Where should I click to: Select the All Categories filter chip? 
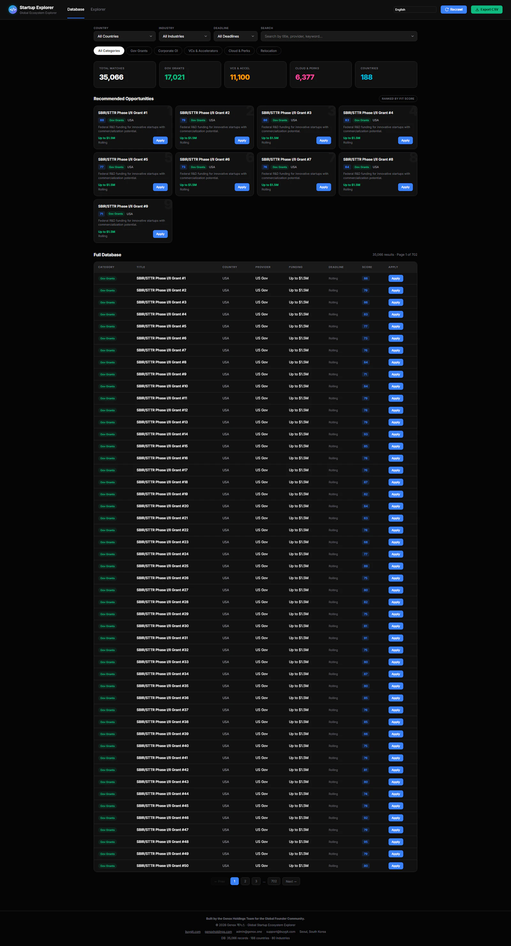click(x=109, y=51)
